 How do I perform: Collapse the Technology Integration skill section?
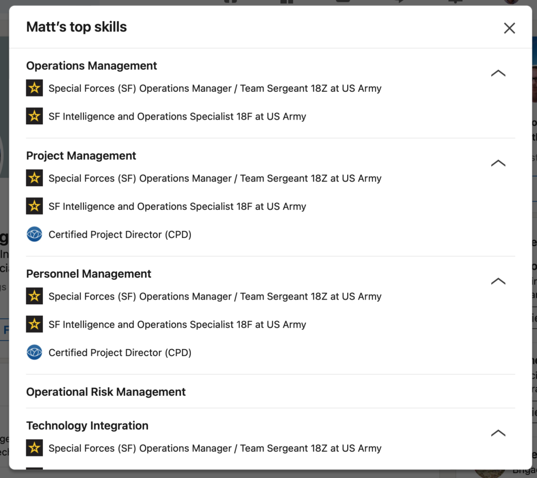click(x=498, y=433)
